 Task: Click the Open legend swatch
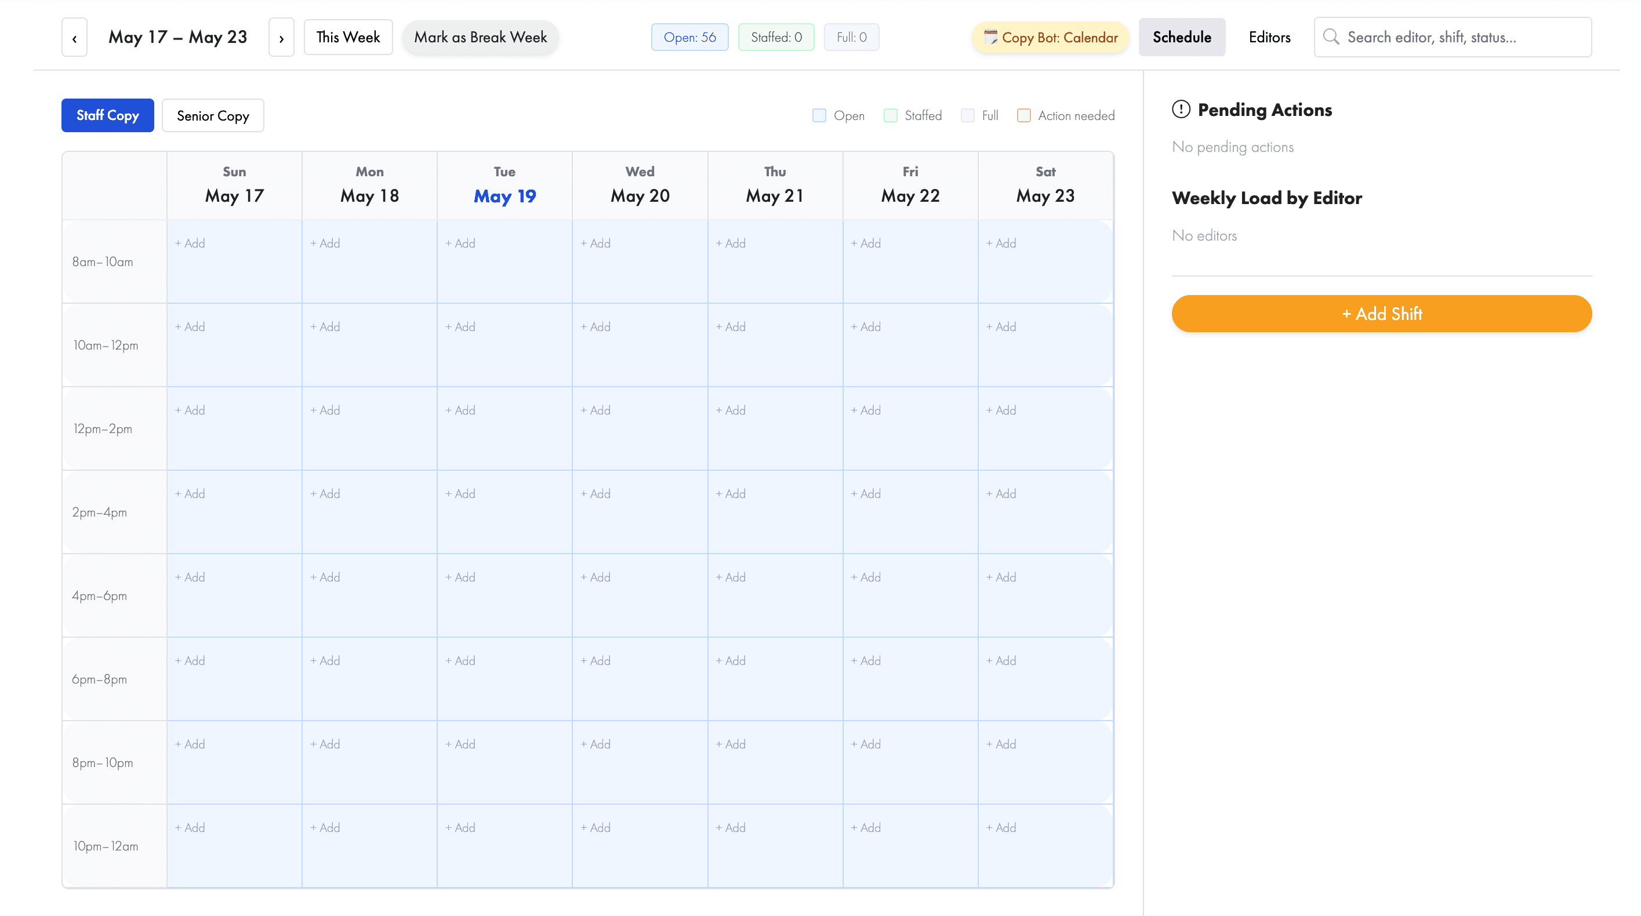coord(819,115)
